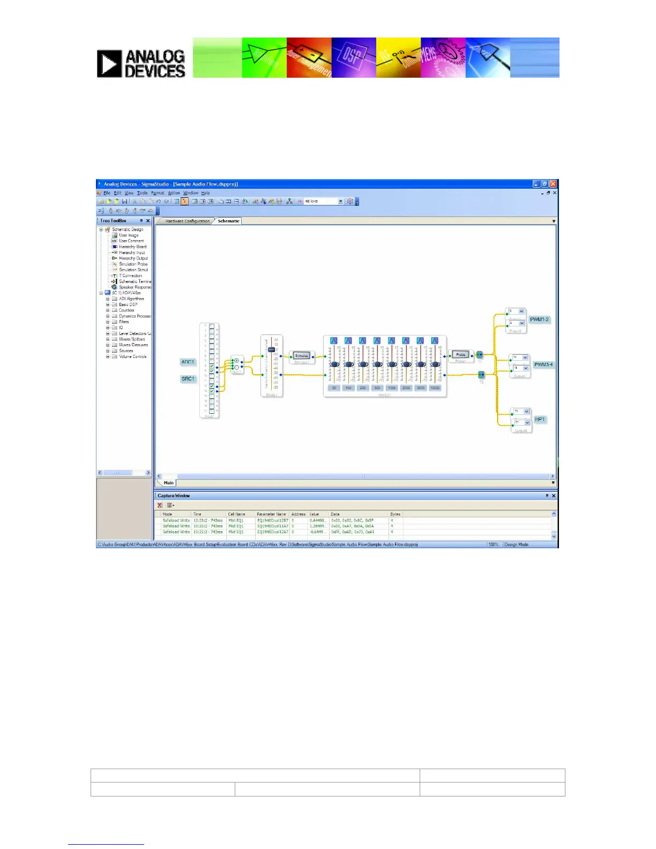Click the Single1 volume fader handle
The width and height of the screenshot is (656, 849).
272,349
